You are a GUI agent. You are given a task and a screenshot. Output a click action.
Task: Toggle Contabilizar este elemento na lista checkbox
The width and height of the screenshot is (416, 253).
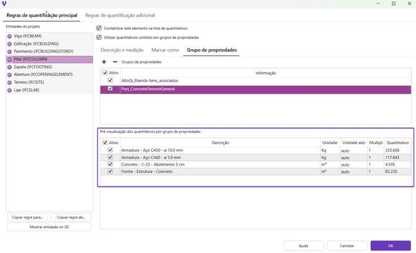click(99, 28)
